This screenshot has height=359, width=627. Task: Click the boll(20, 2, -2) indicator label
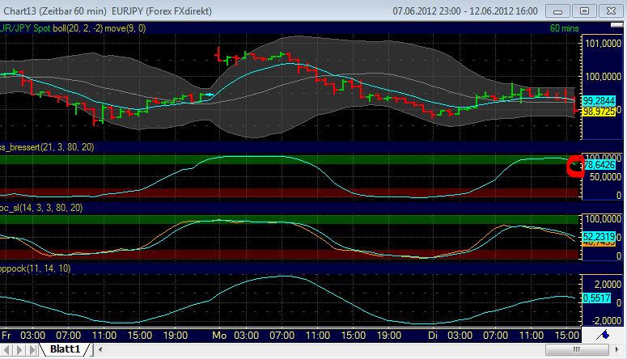click(x=78, y=28)
